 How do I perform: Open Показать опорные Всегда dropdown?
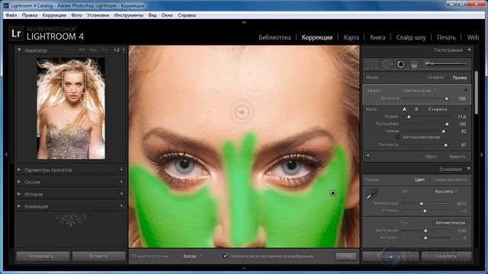(192, 256)
